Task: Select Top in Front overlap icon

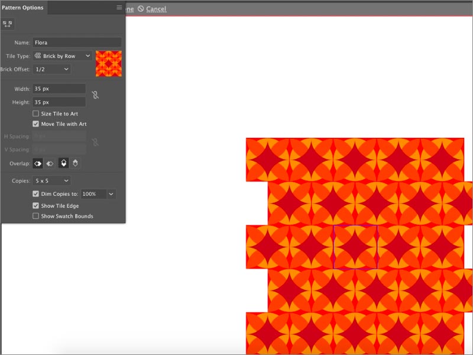Action: (64, 163)
